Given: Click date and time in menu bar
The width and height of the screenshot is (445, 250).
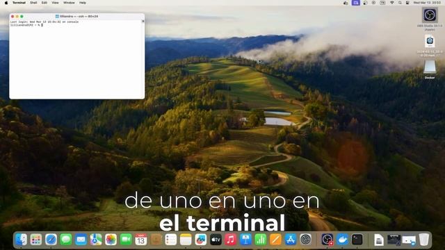Looking at the screenshot, I should pos(427,3).
